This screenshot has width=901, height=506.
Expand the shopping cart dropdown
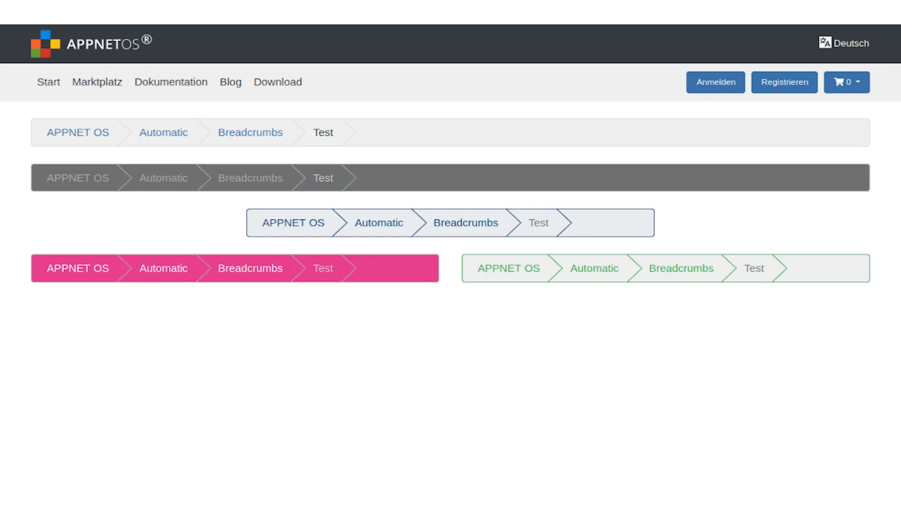click(x=846, y=82)
